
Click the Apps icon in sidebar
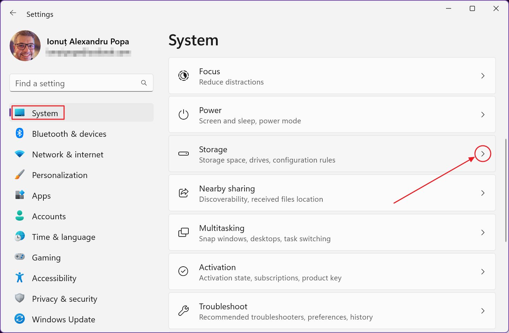pyautogui.click(x=20, y=195)
